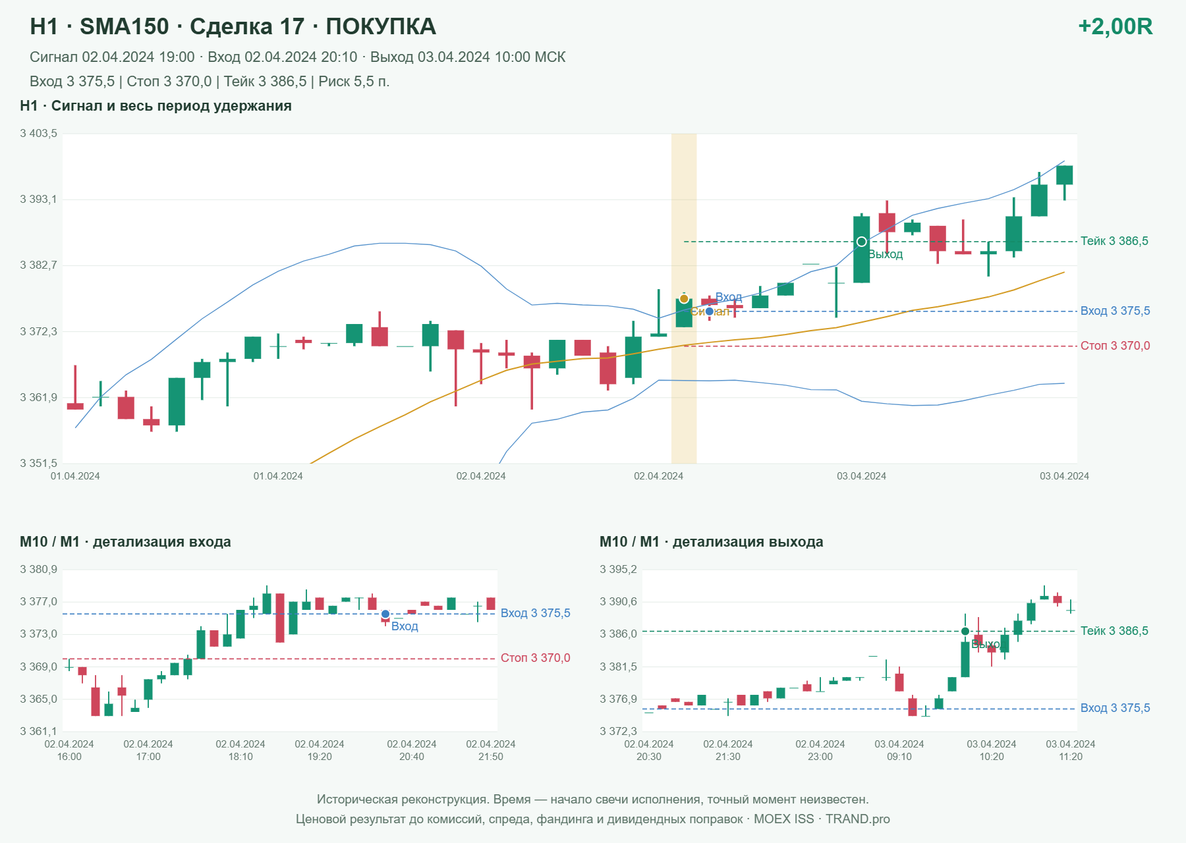Image resolution: width=1186 pixels, height=843 pixels.
Task: Click the '3 395,2' axis label in exit chart
Action: pos(618,569)
